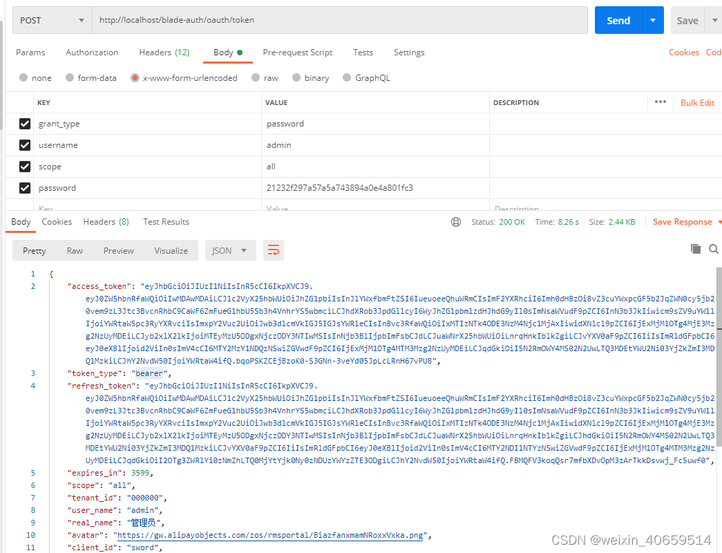The image size is (722, 553).
Task: Select the none body type radio
Action: [x=23, y=77]
